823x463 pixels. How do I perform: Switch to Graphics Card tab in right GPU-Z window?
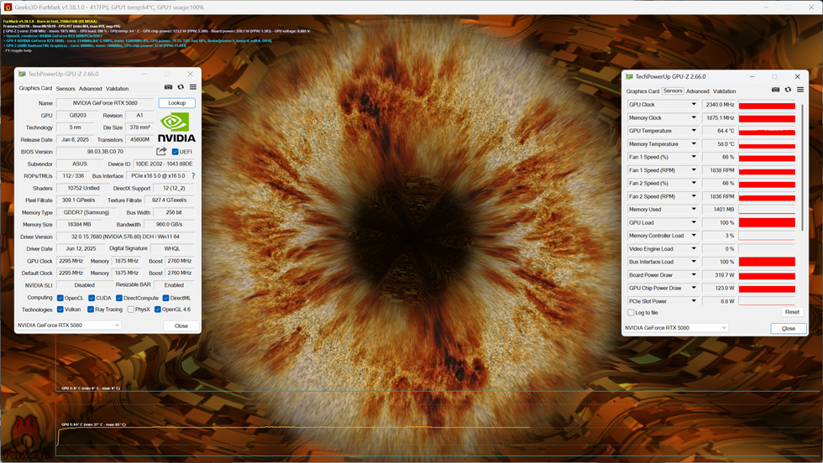pyautogui.click(x=642, y=91)
